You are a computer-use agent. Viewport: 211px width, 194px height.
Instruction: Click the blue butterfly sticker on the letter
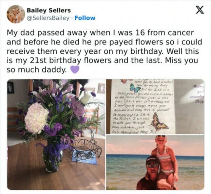135,88
